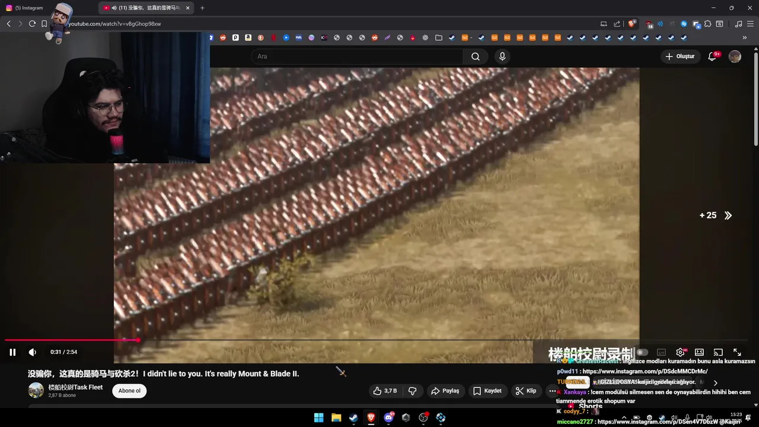This screenshot has width=759, height=427.
Task: Open a new browser tab
Action: click(202, 8)
